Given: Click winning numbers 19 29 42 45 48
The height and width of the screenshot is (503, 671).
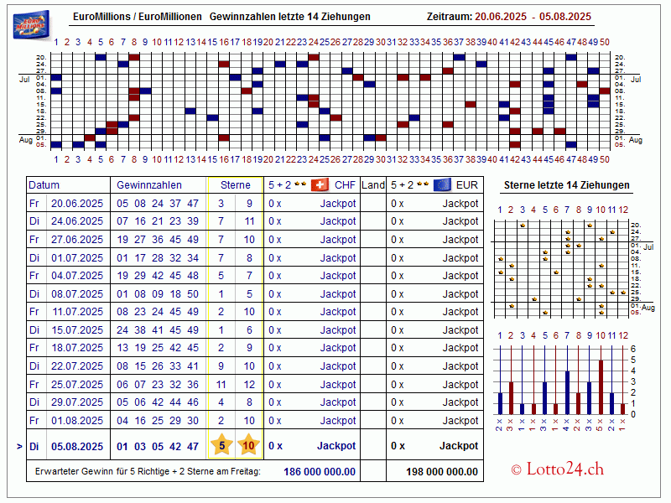Looking at the screenshot, I should [158, 276].
